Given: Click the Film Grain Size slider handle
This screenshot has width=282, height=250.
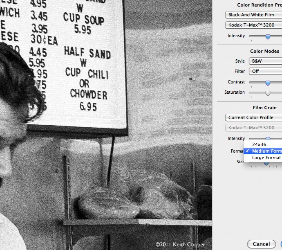Looking at the screenshot, I should tap(266, 164).
